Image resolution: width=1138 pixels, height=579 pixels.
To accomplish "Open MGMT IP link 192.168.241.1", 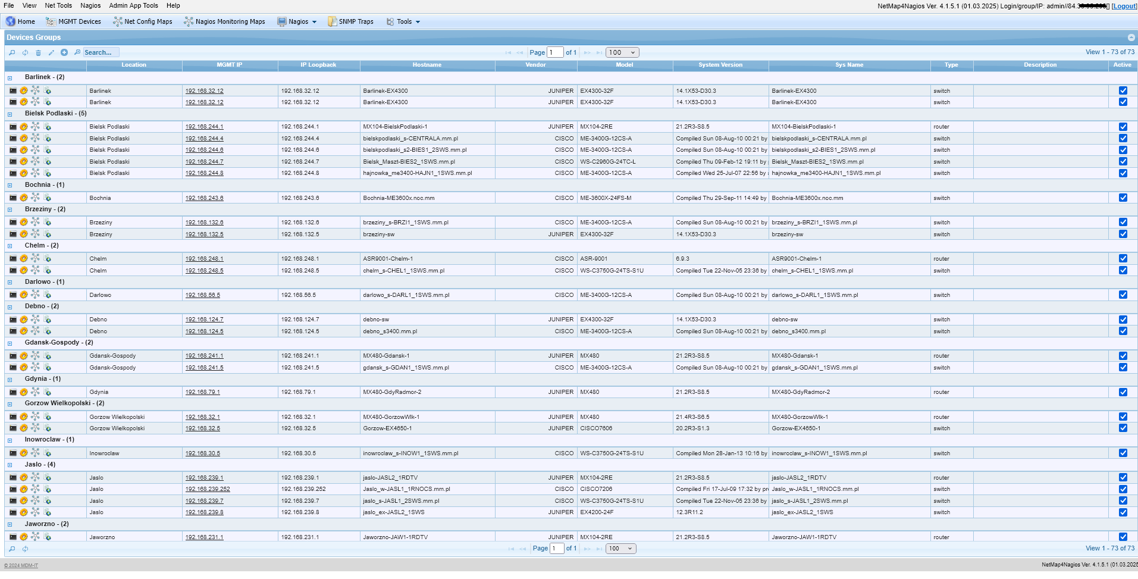I will 204,356.
